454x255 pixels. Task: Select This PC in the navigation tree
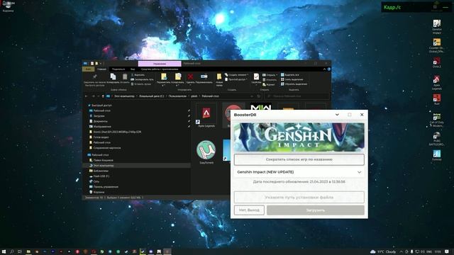pyautogui.click(x=103, y=166)
